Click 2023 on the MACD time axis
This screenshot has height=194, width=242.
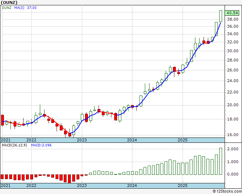click(x=82, y=185)
